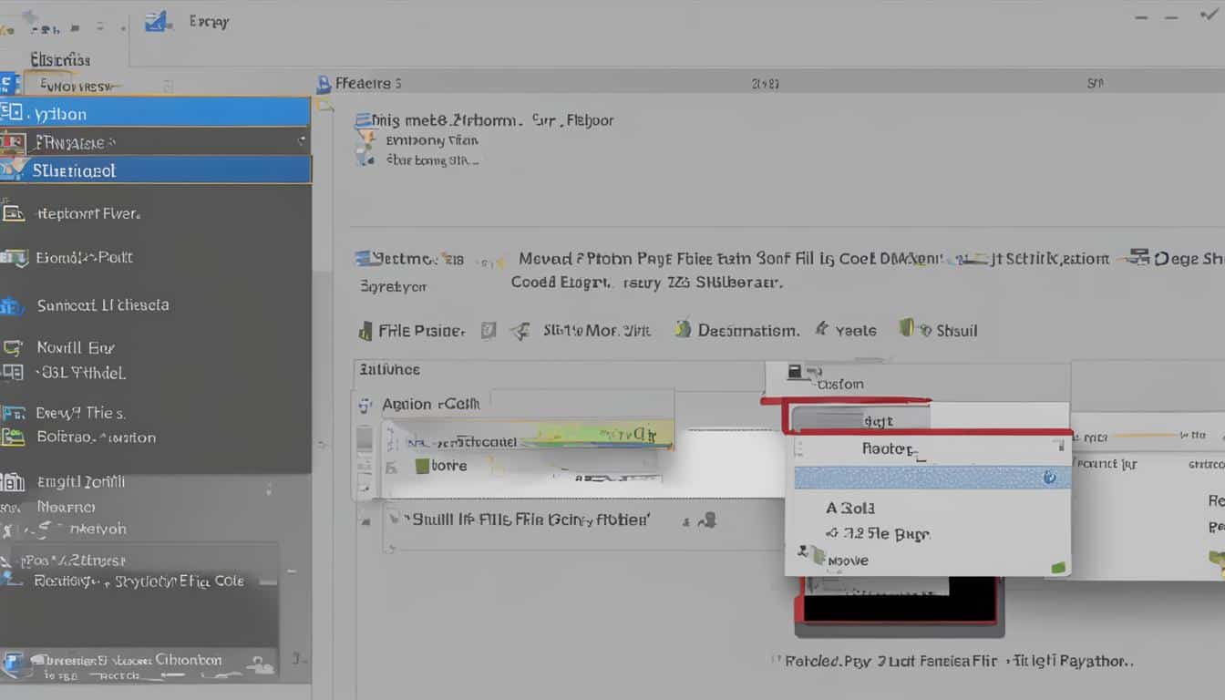Click the "Elisiciiis" label at top left
Image resolution: width=1225 pixels, height=700 pixels.
tap(60, 60)
